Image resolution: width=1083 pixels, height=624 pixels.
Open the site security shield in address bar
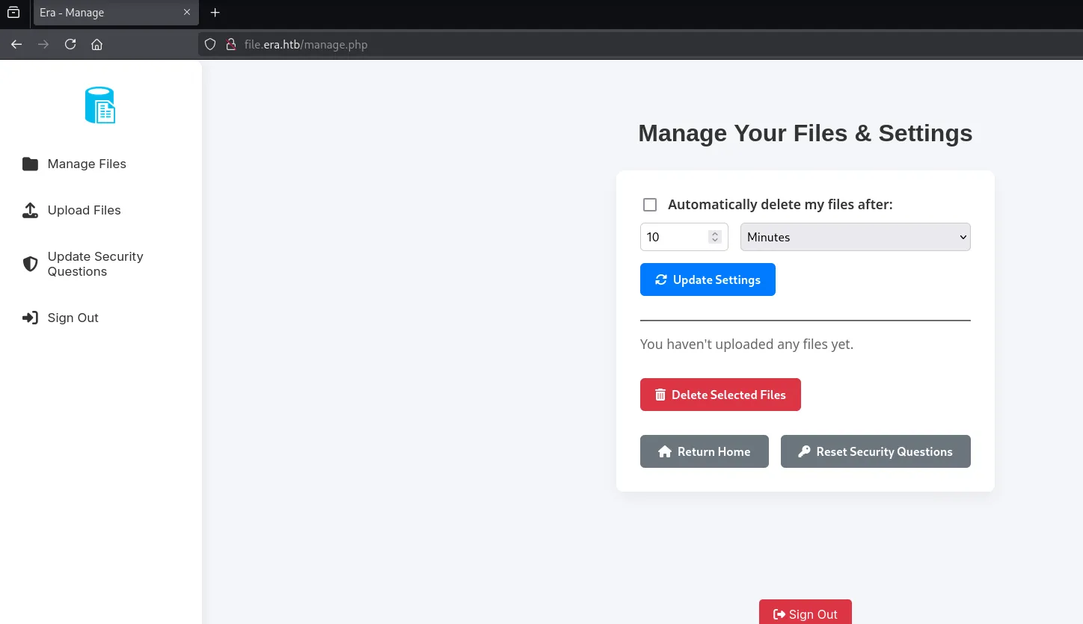click(210, 45)
